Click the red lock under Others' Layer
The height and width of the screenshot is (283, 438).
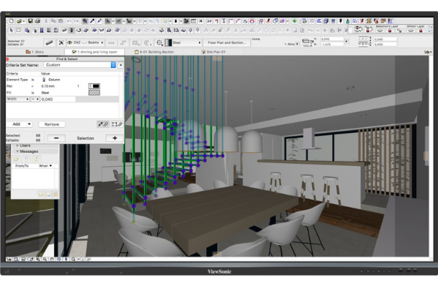420,31
